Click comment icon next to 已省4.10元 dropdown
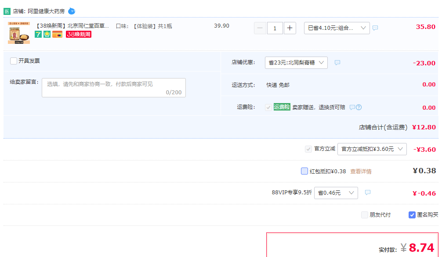442x257 pixels. [x=375, y=28]
